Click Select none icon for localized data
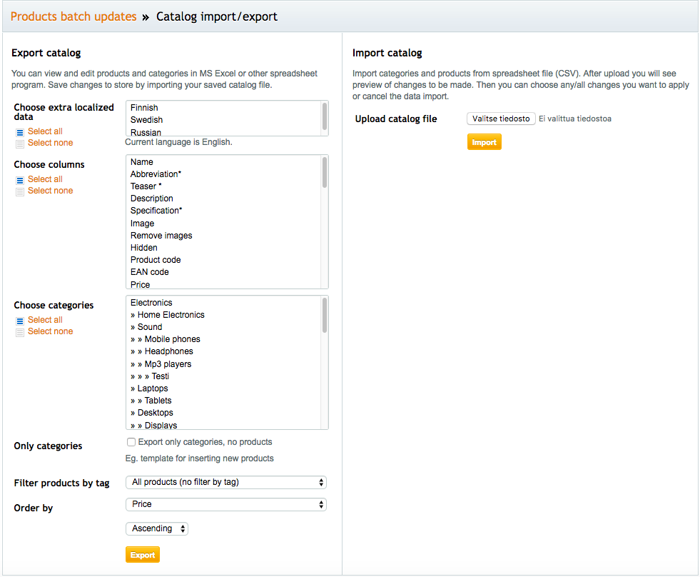 coord(20,144)
